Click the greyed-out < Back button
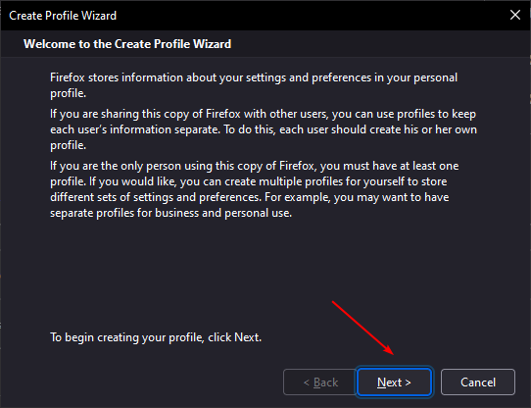This screenshot has height=408, width=531. click(320, 382)
